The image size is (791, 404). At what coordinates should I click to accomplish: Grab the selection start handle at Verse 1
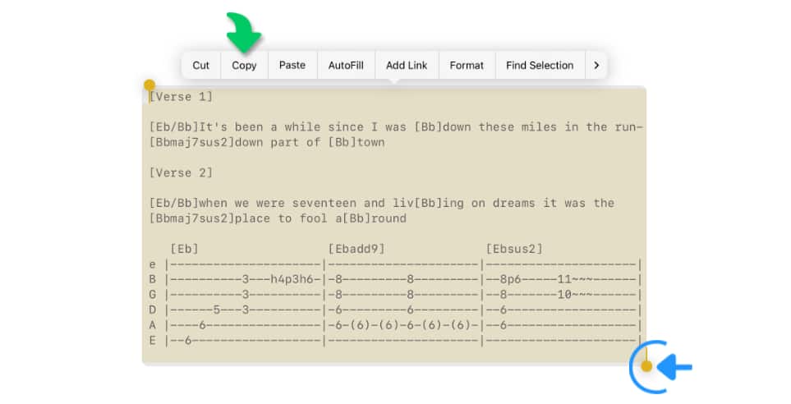pyautogui.click(x=149, y=85)
